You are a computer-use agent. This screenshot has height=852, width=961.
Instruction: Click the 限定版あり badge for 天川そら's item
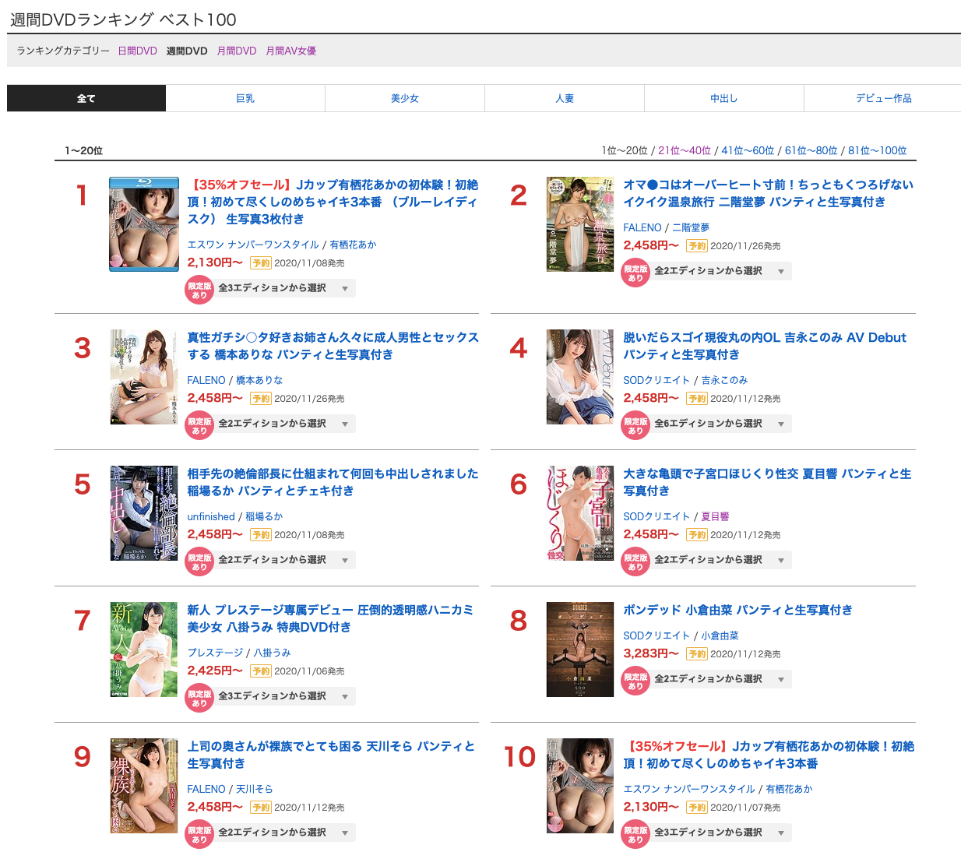199,834
